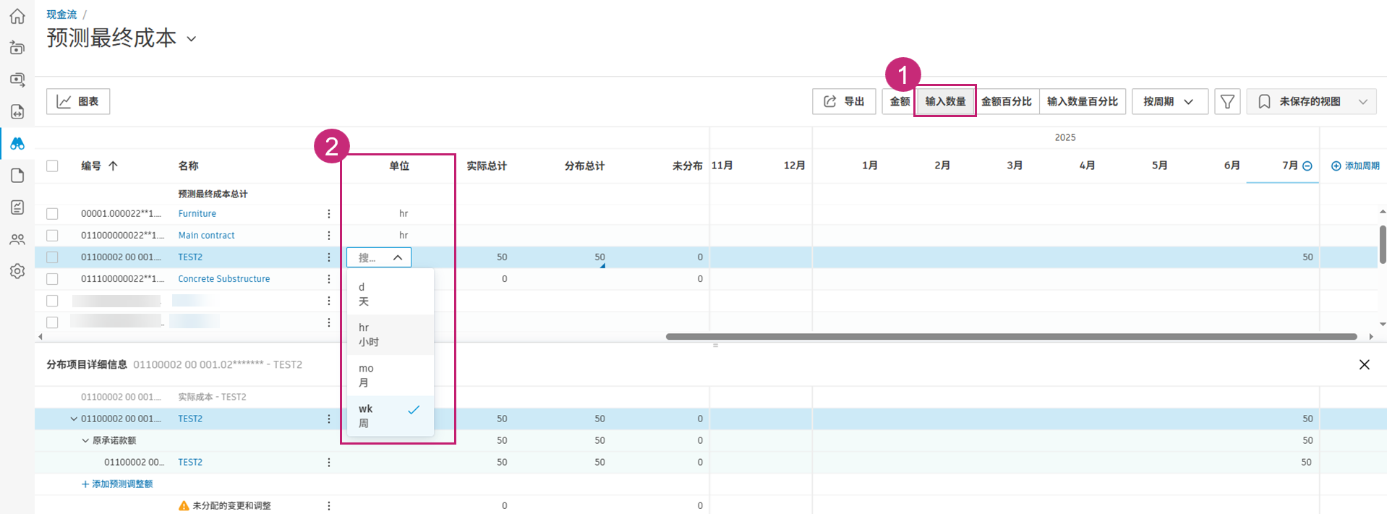Open row menu for unassigned changes row
Image resolution: width=1387 pixels, height=514 pixels.
pos(328,505)
